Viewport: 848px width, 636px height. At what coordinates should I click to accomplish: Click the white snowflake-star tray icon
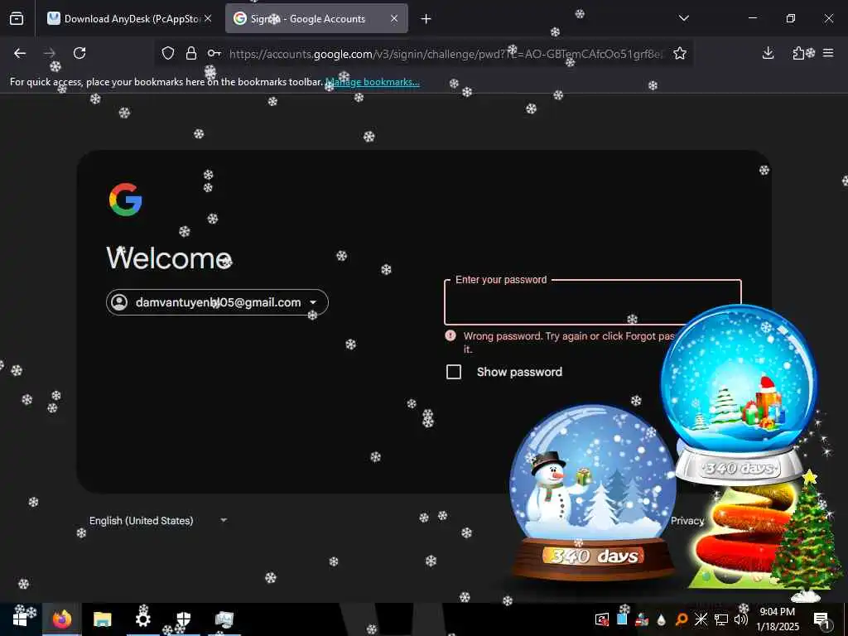701,619
